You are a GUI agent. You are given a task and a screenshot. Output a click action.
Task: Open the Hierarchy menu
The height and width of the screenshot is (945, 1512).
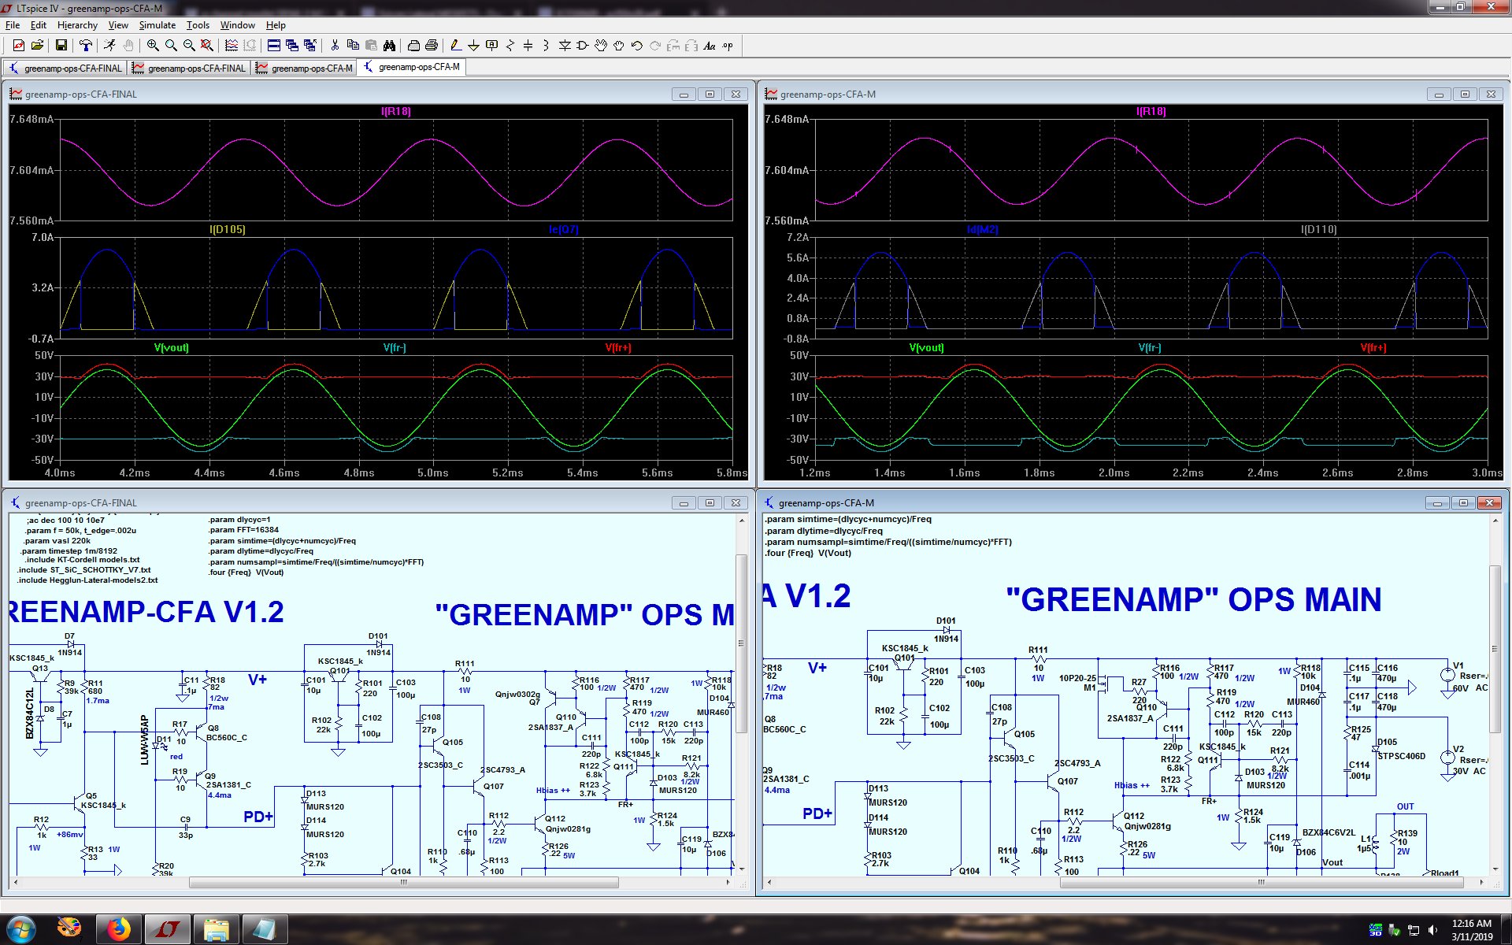(77, 25)
